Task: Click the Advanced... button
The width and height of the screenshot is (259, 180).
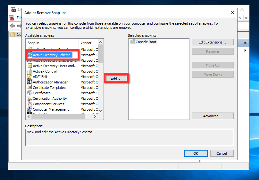Action: pyautogui.click(x=213, y=116)
